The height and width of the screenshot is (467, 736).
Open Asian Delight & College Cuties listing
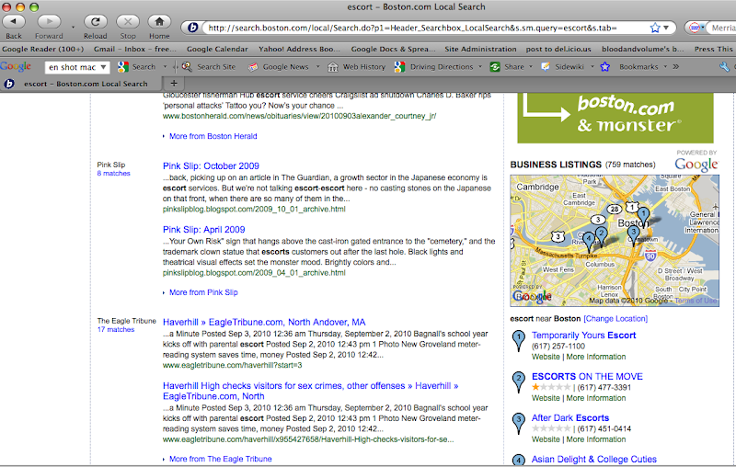pyautogui.click(x=593, y=459)
